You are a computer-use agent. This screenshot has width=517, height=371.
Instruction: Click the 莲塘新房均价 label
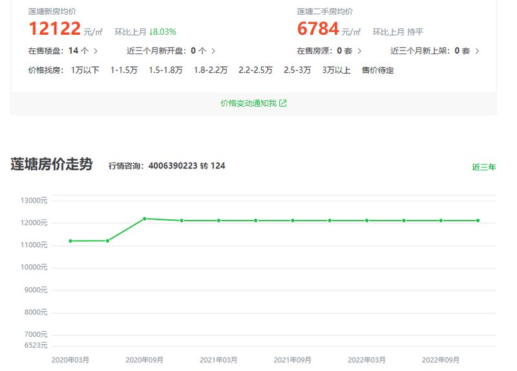tap(52, 12)
